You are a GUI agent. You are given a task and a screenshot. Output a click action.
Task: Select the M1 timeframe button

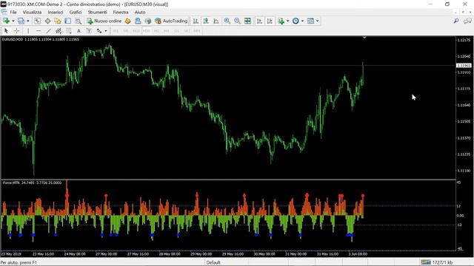pos(116,31)
